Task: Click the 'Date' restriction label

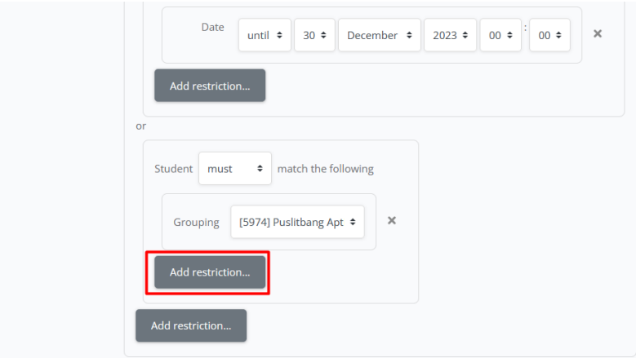Action: tap(212, 27)
